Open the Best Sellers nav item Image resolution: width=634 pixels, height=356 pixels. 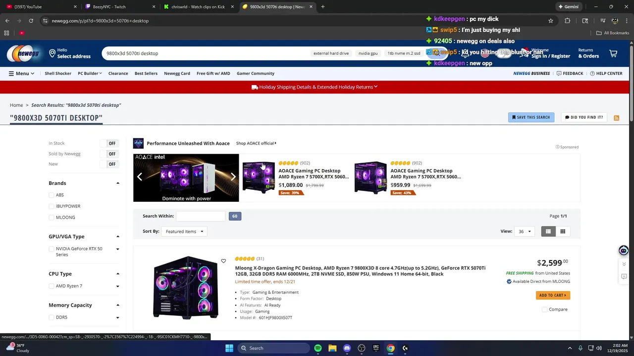pyautogui.click(x=146, y=73)
